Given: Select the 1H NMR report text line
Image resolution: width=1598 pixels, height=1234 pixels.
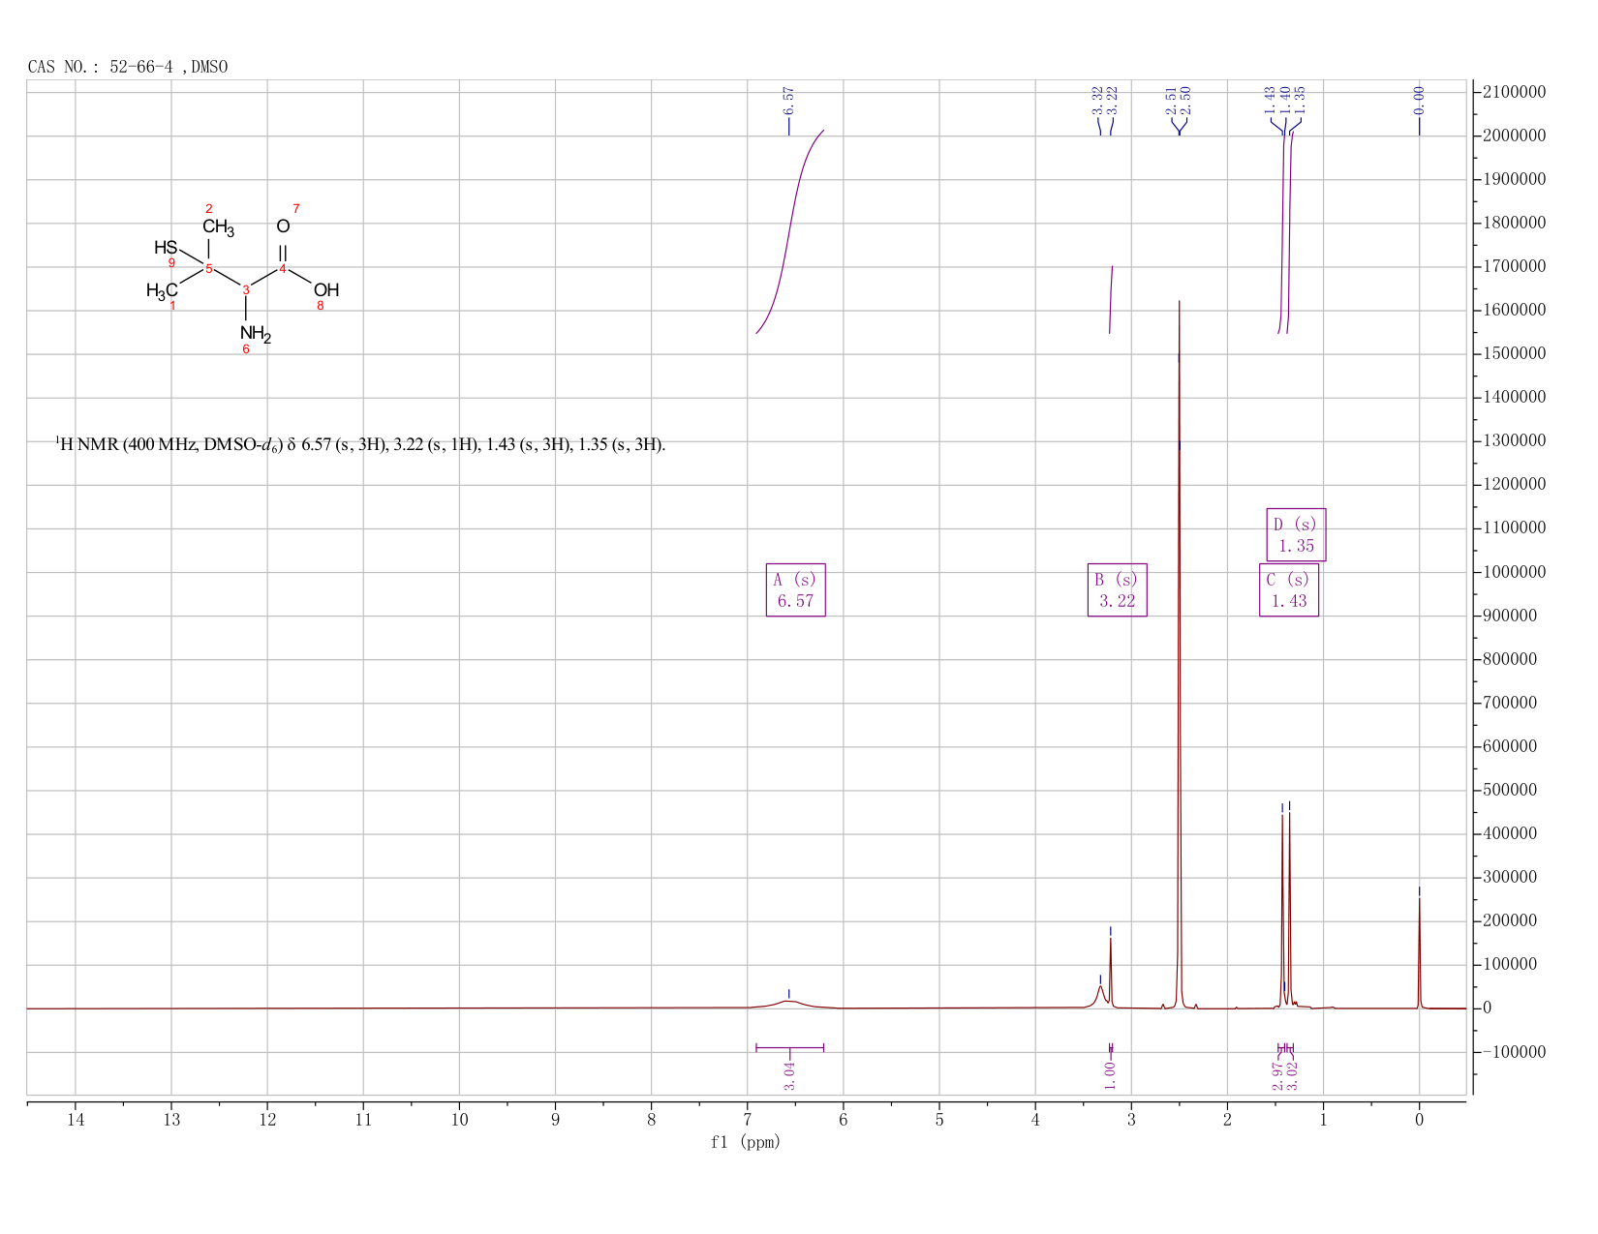Looking at the screenshot, I should 360,445.
